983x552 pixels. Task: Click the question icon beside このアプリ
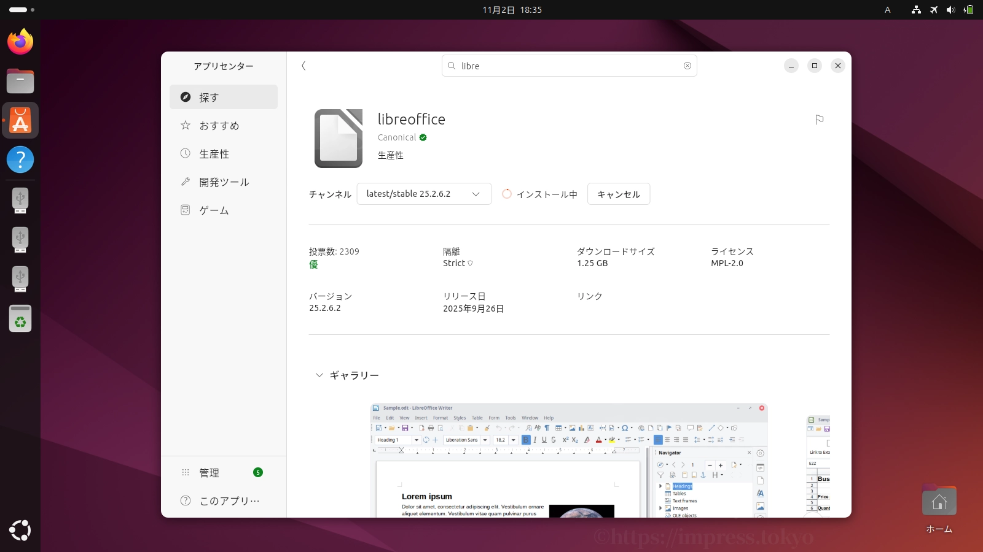(186, 500)
